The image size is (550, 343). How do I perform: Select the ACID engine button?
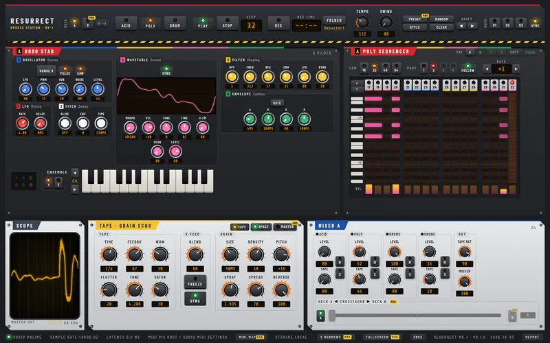tap(126, 23)
